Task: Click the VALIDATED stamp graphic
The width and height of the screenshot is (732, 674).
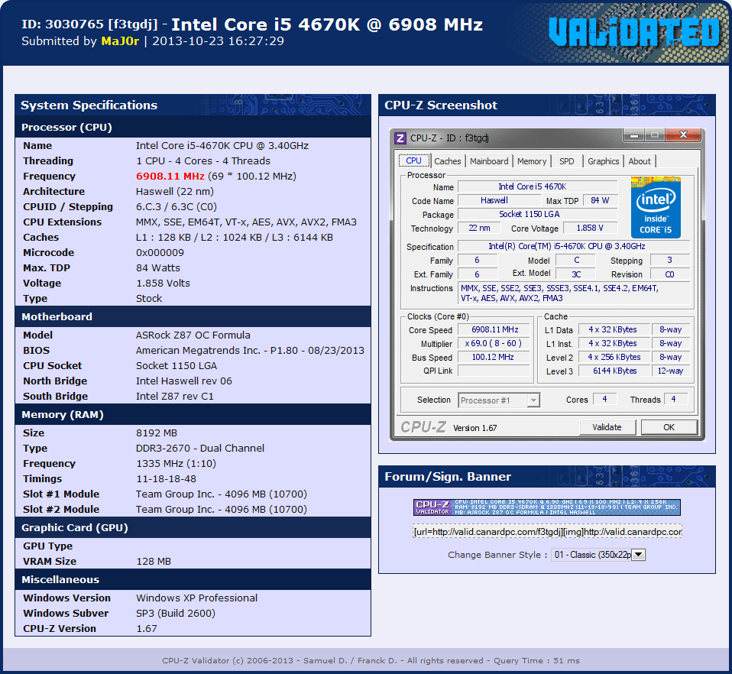Action: tap(634, 32)
